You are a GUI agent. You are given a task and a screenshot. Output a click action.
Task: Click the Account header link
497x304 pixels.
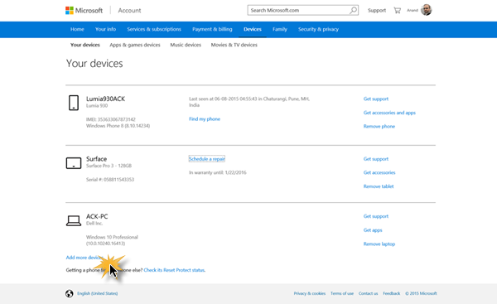pyautogui.click(x=129, y=11)
